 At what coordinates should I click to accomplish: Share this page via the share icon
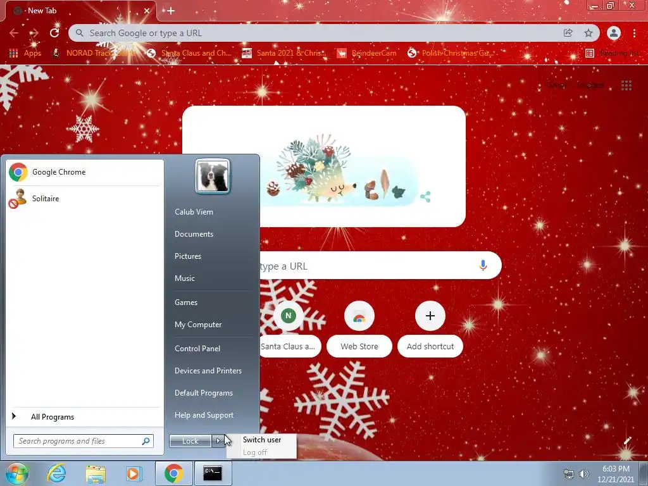point(568,33)
